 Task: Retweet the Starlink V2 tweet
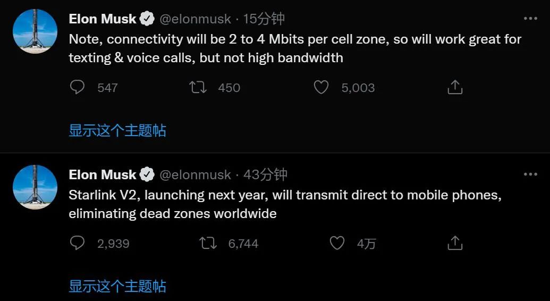coord(208,243)
